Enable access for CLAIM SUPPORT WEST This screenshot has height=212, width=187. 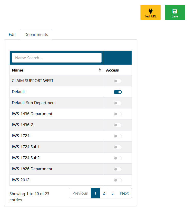pyautogui.click(x=117, y=81)
